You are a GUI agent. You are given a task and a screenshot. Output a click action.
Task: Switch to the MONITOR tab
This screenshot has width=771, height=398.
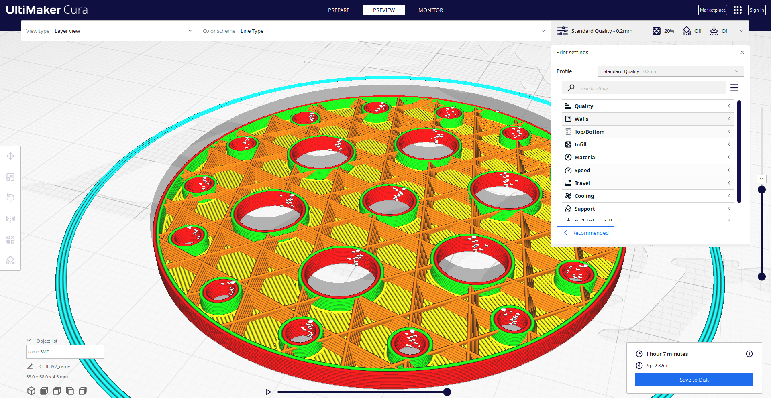[x=430, y=10]
